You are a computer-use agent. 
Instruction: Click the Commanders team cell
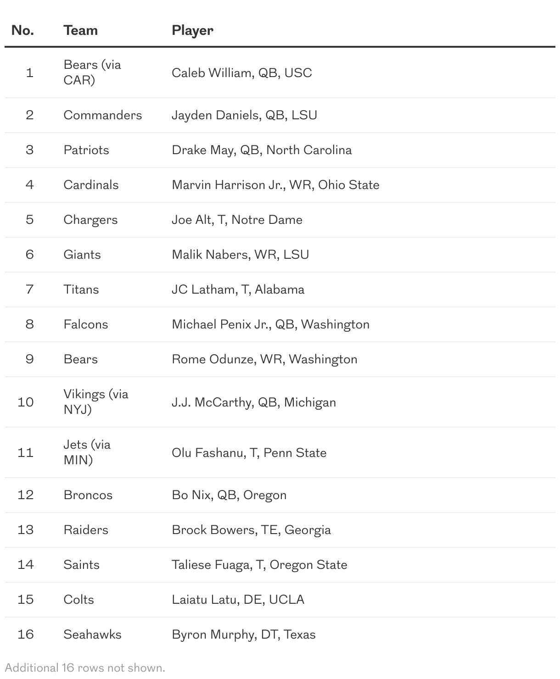tap(102, 115)
